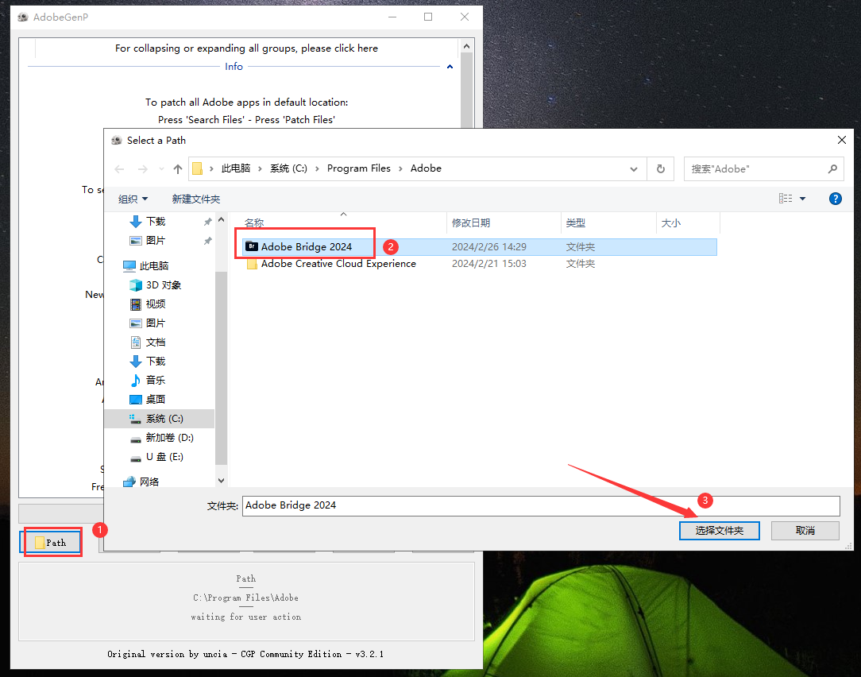Open the recent locations dropdown arrow
861x677 pixels.
(x=161, y=168)
